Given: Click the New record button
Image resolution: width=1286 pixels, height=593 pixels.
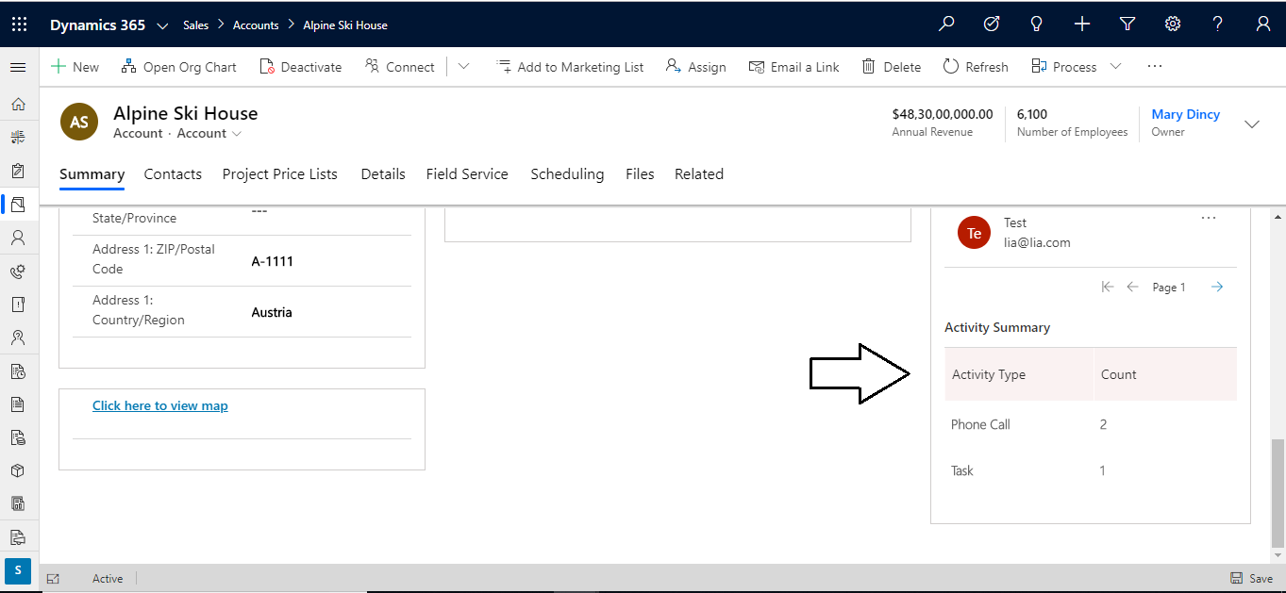Looking at the screenshot, I should (x=75, y=67).
